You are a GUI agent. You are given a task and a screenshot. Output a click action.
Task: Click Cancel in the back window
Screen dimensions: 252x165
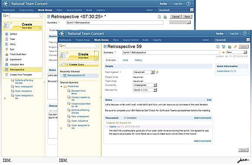[176, 16]
